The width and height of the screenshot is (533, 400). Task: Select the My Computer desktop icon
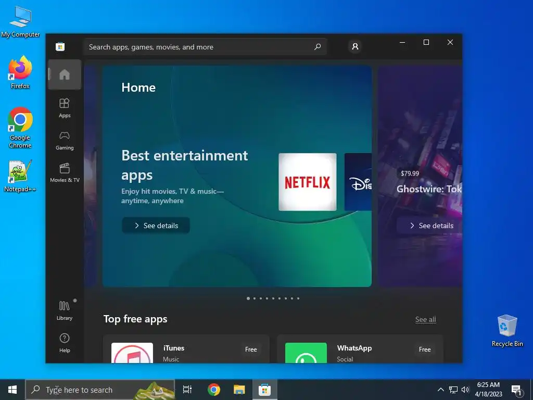tap(20, 22)
